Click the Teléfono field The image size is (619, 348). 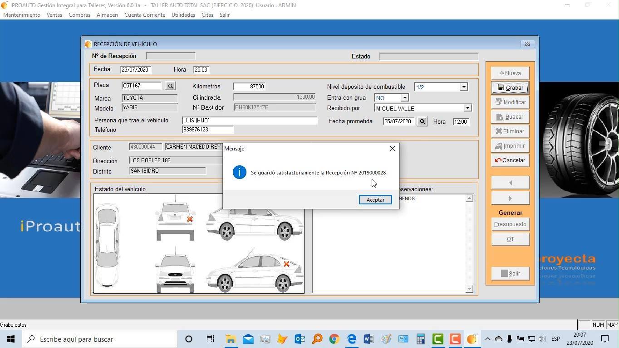click(x=207, y=130)
